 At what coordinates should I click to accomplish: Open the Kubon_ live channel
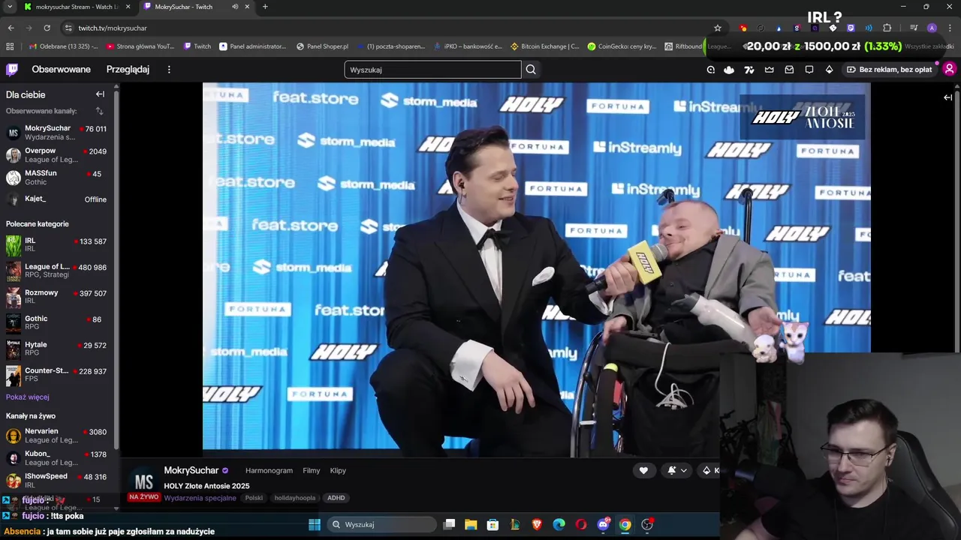(56, 458)
